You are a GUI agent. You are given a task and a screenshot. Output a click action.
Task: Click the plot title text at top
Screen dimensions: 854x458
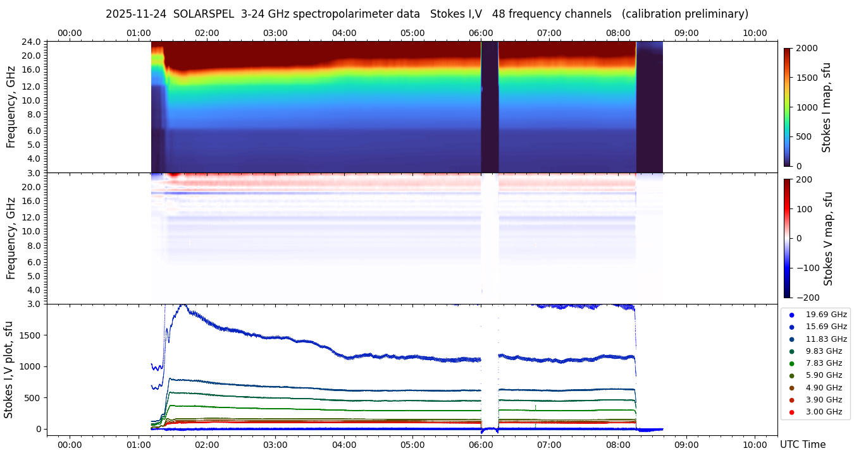(426, 14)
